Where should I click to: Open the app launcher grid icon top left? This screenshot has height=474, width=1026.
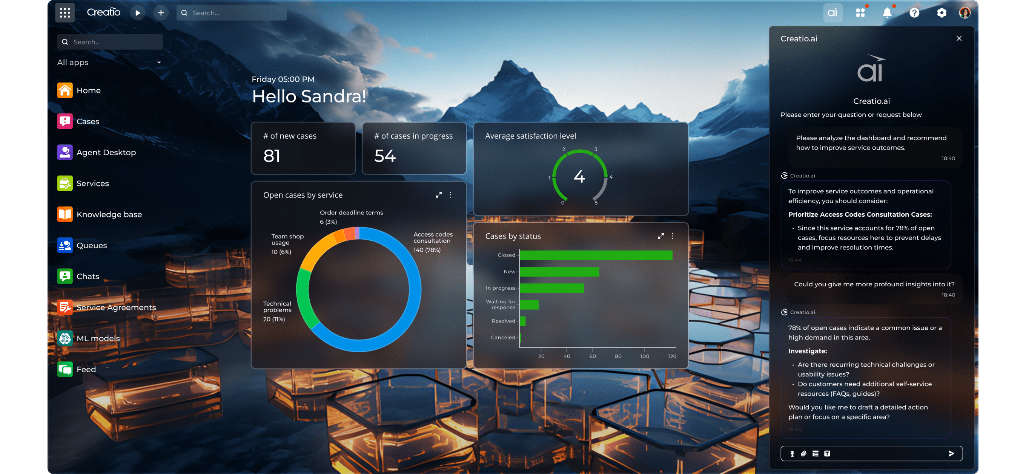[65, 12]
